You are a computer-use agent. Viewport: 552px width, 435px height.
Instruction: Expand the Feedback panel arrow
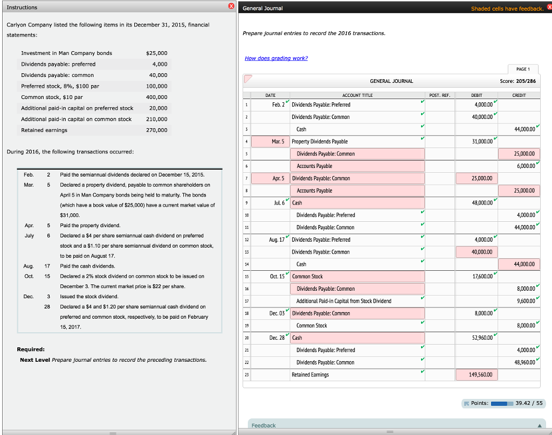click(x=539, y=425)
